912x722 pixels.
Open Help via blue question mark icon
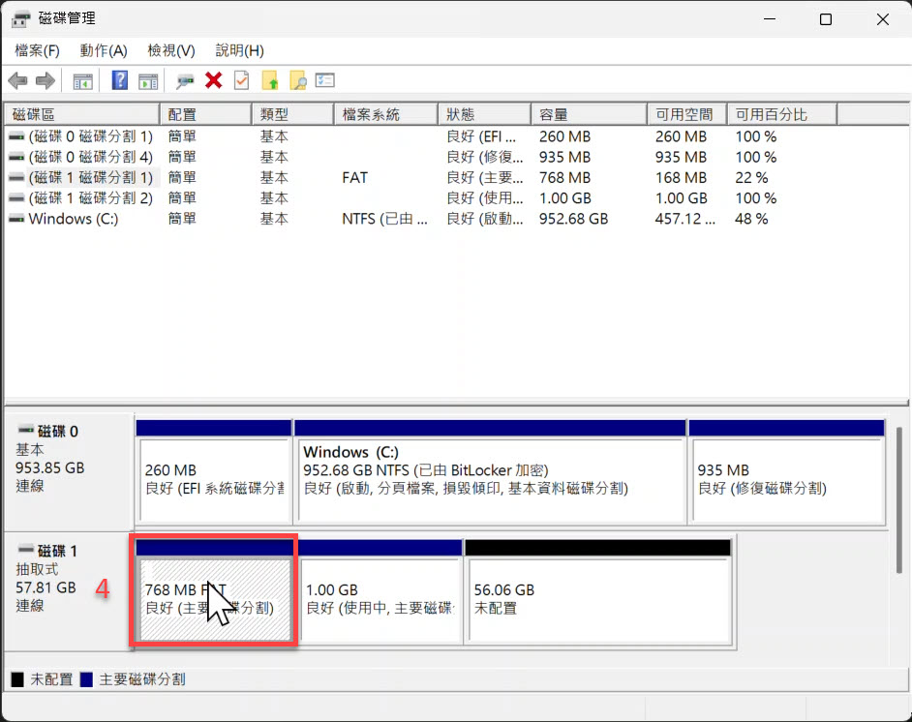(120, 81)
